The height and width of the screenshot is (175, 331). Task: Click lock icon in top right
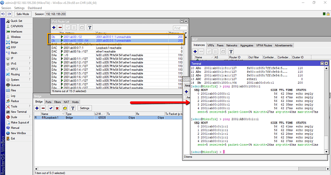click(x=328, y=14)
